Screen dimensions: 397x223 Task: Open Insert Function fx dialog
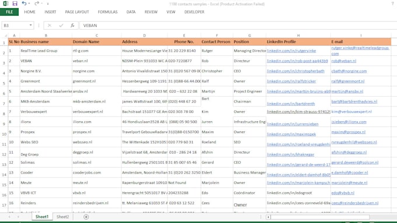[72, 25]
